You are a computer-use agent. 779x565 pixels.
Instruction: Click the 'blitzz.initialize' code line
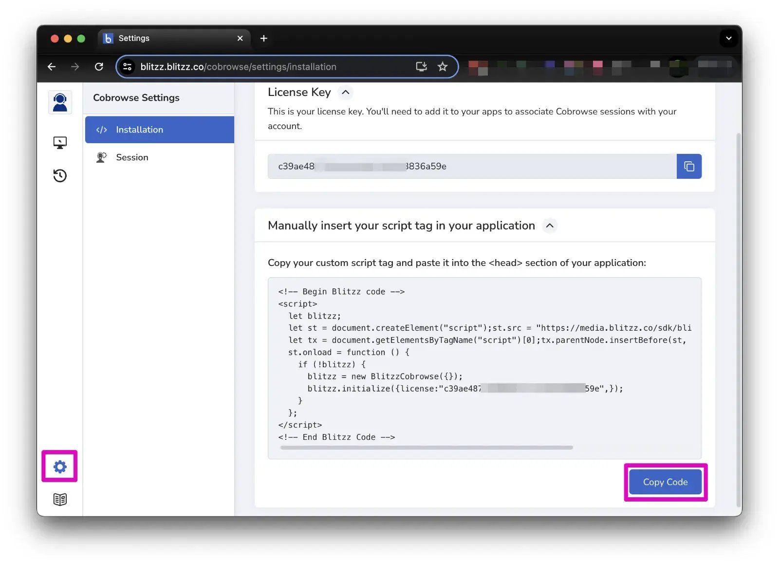[x=465, y=388]
